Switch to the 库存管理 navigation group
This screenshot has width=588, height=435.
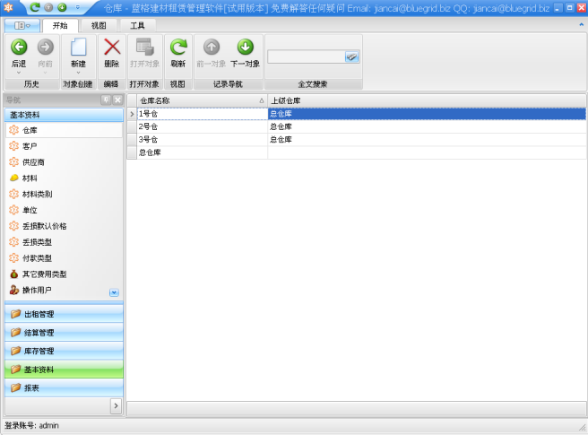(64, 351)
